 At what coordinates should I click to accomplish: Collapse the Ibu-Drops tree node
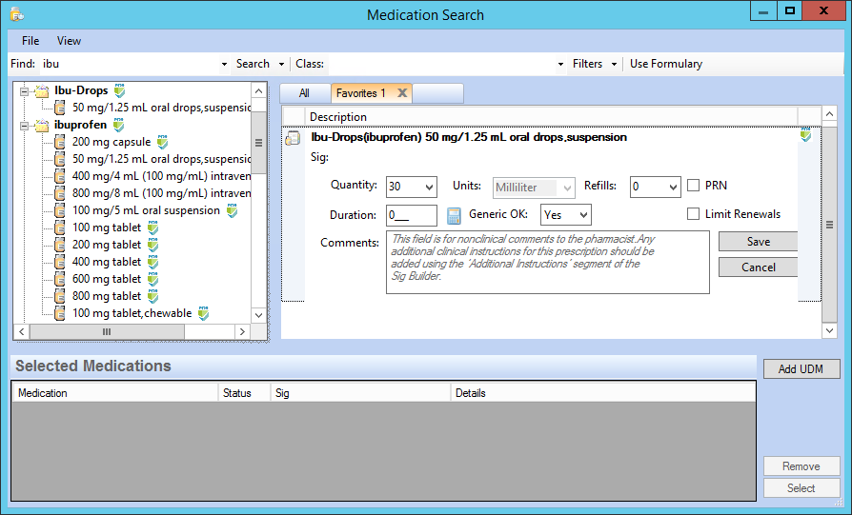point(24,91)
